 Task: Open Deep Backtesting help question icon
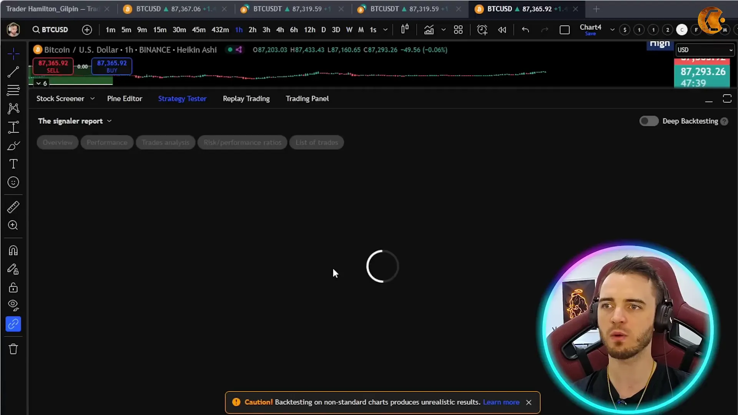(724, 121)
